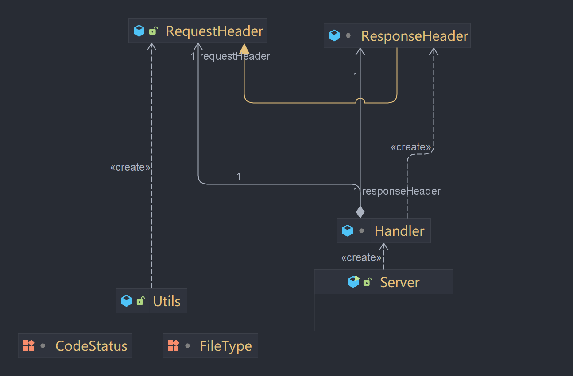Click the requestHeader field label
Viewport: 573px width, 376px height.
point(235,56)
